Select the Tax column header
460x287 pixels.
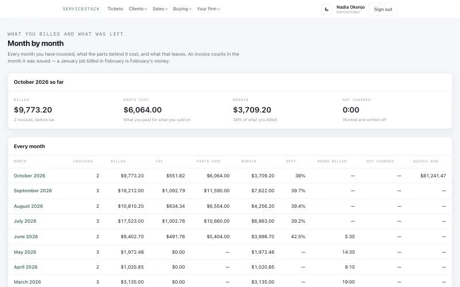coord(159,161)
